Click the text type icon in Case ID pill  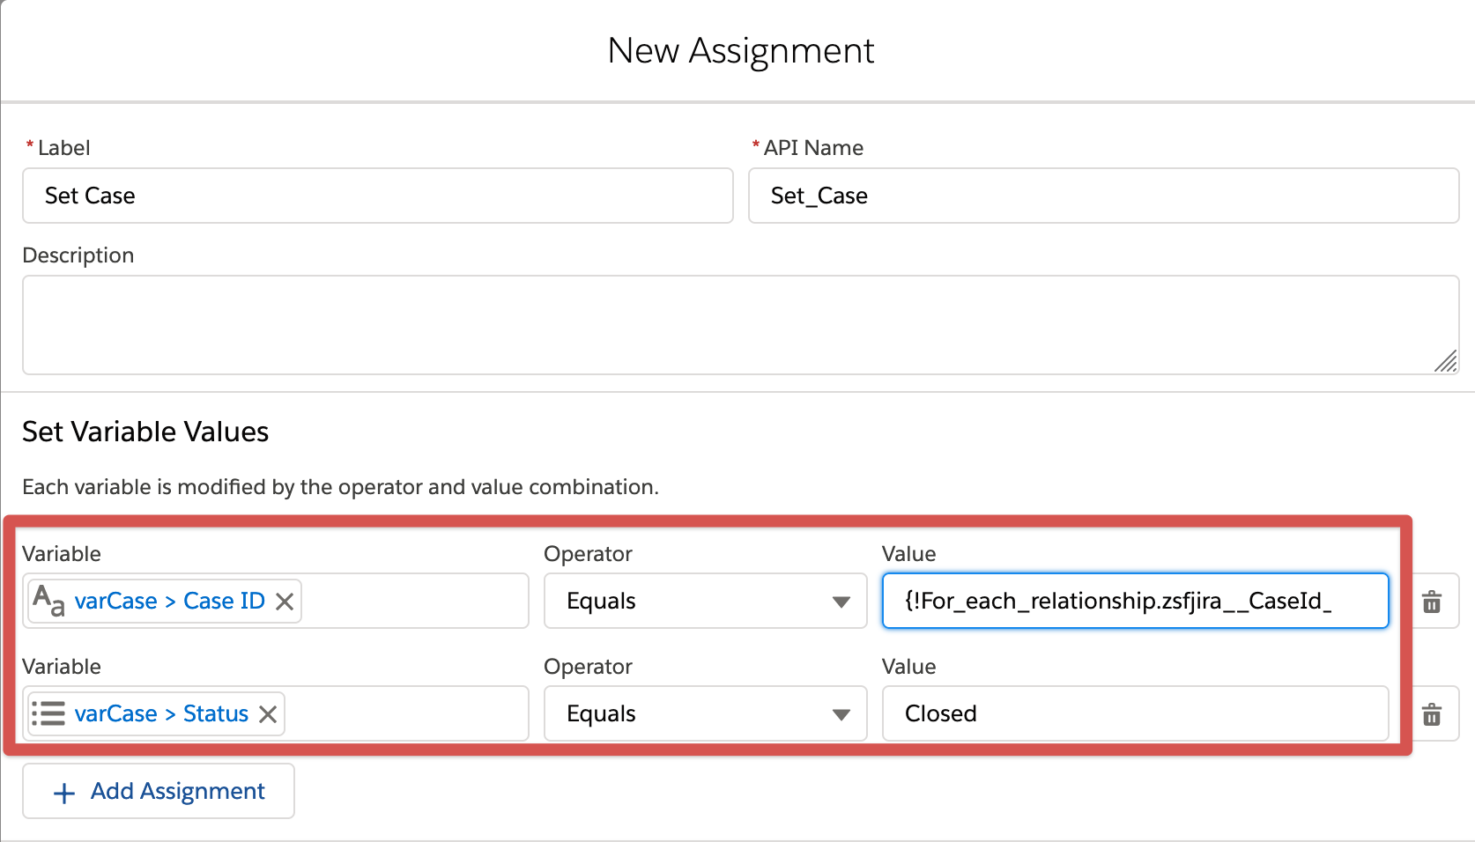pyautogui.click(x=48, y=602)
